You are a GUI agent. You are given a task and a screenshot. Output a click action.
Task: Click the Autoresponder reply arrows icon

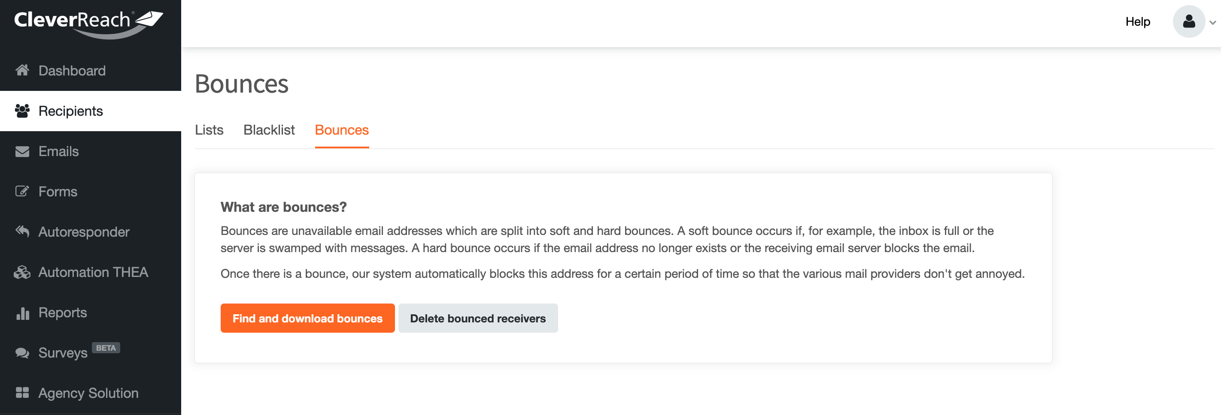pyautogui.click(x=22, y=232)
